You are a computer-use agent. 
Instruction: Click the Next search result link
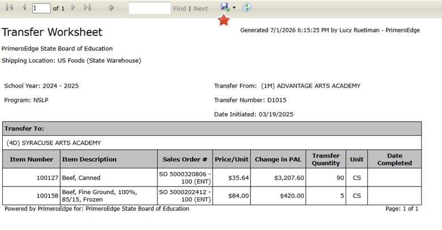coord(201,8)
